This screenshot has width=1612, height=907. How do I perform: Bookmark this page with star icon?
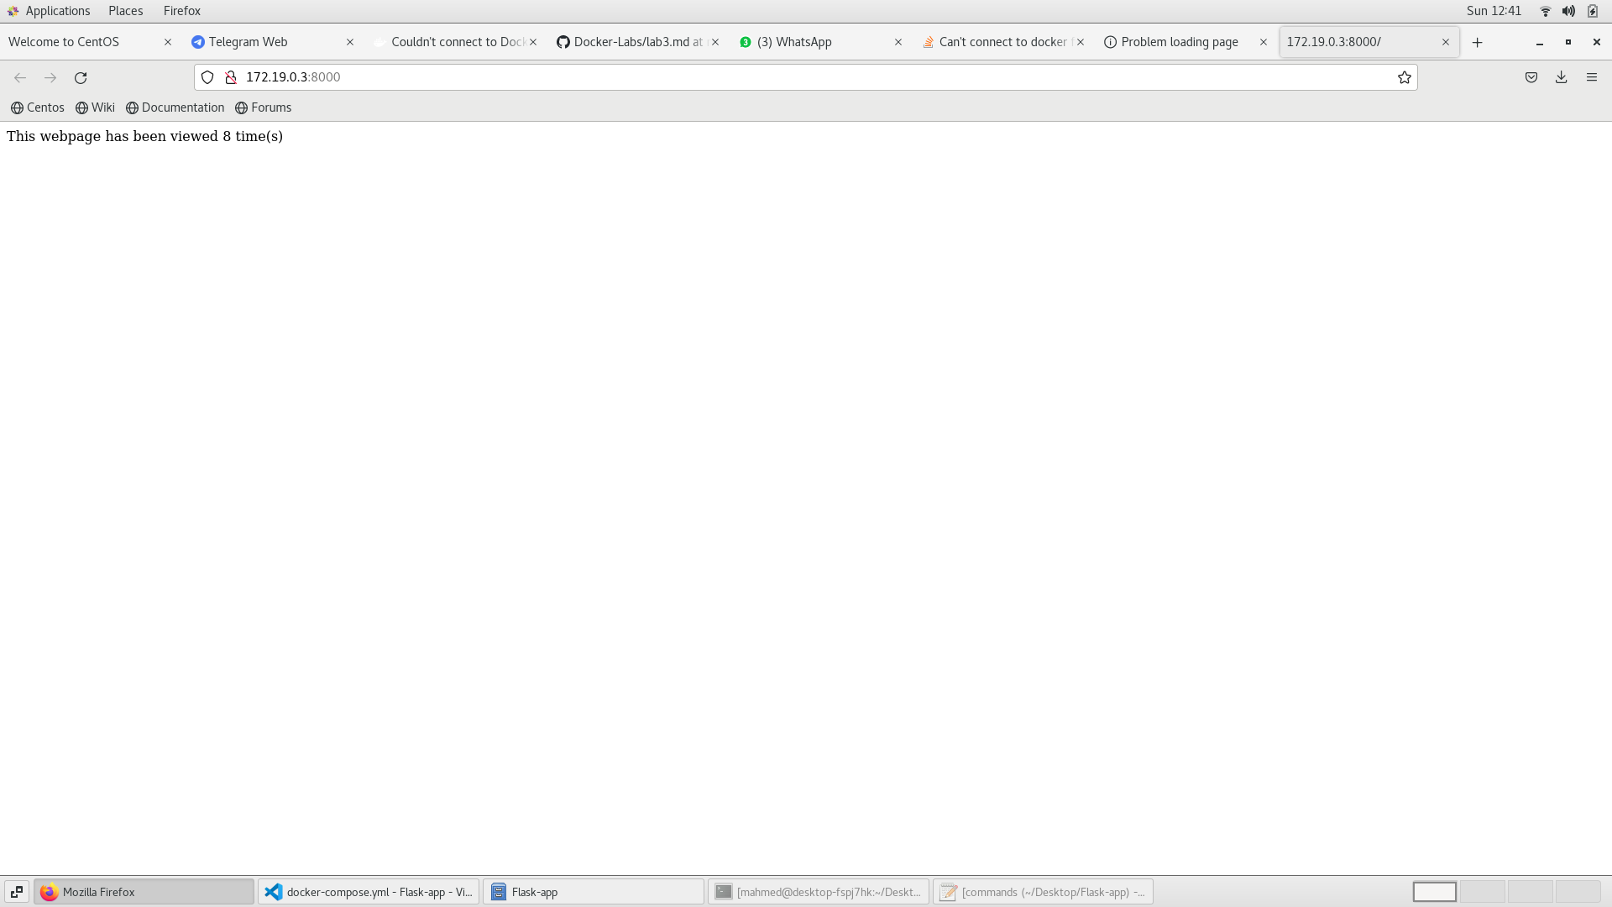tap(1404, 77)
